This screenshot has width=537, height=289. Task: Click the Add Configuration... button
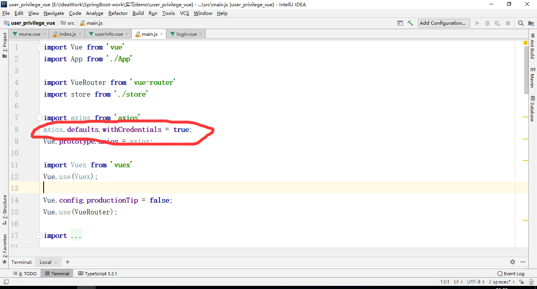coord(444,23)
